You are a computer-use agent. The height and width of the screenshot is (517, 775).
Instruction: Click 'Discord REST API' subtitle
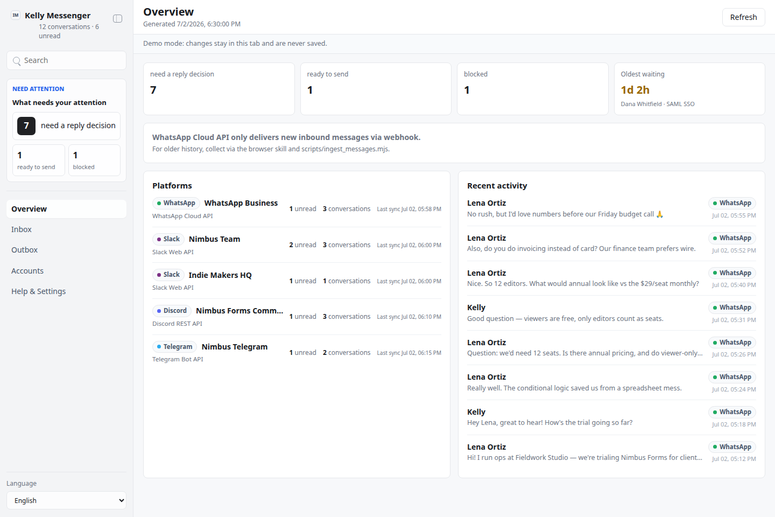click(x=177, y=324)
